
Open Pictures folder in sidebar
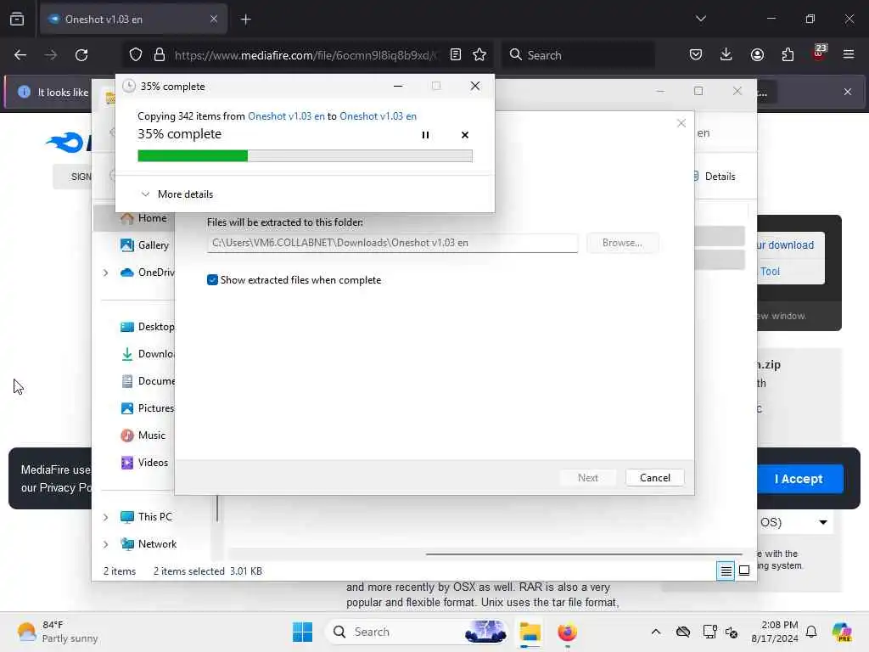[x=147, y=408]
